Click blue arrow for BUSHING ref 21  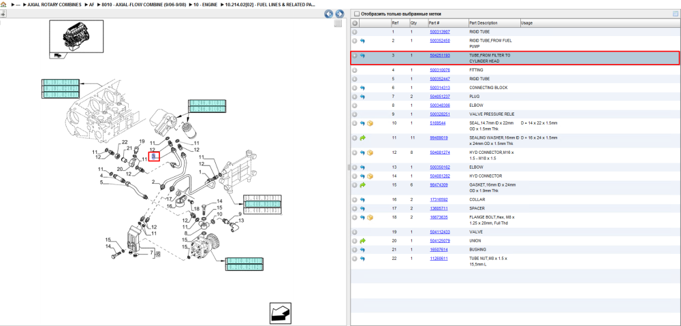pos(362,250)
